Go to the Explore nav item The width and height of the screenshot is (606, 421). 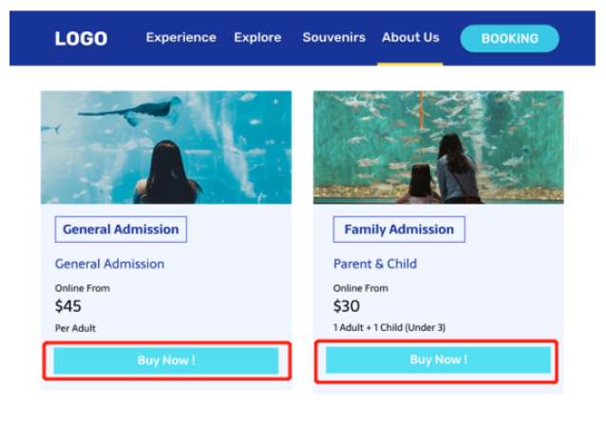pyautogui.click(x=257, y=38)
